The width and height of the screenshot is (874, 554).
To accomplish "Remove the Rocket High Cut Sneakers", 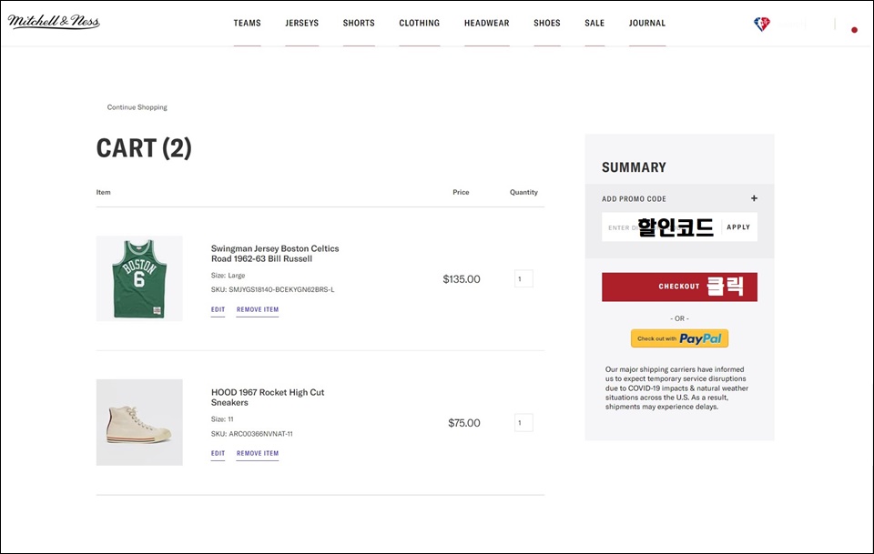I will (258, 453).
